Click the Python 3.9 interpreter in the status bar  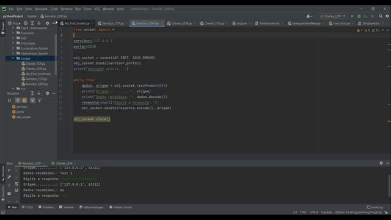pyautogui.click(x=359, y=213)
